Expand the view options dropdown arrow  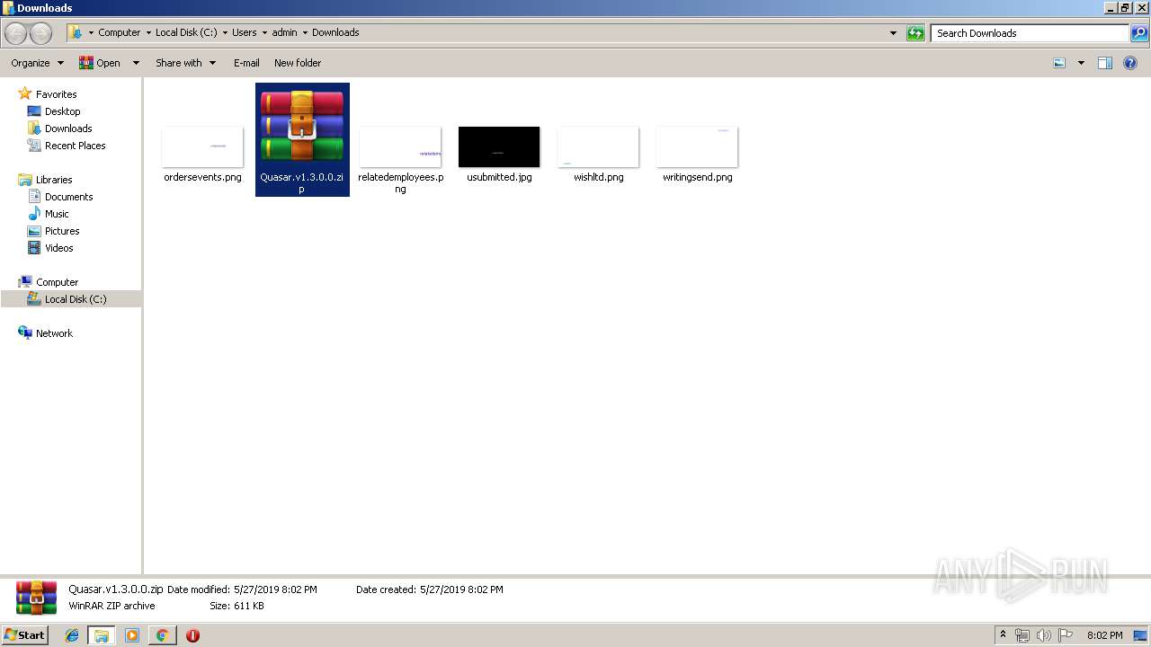pyautogui.click(x=1081, y=63)
